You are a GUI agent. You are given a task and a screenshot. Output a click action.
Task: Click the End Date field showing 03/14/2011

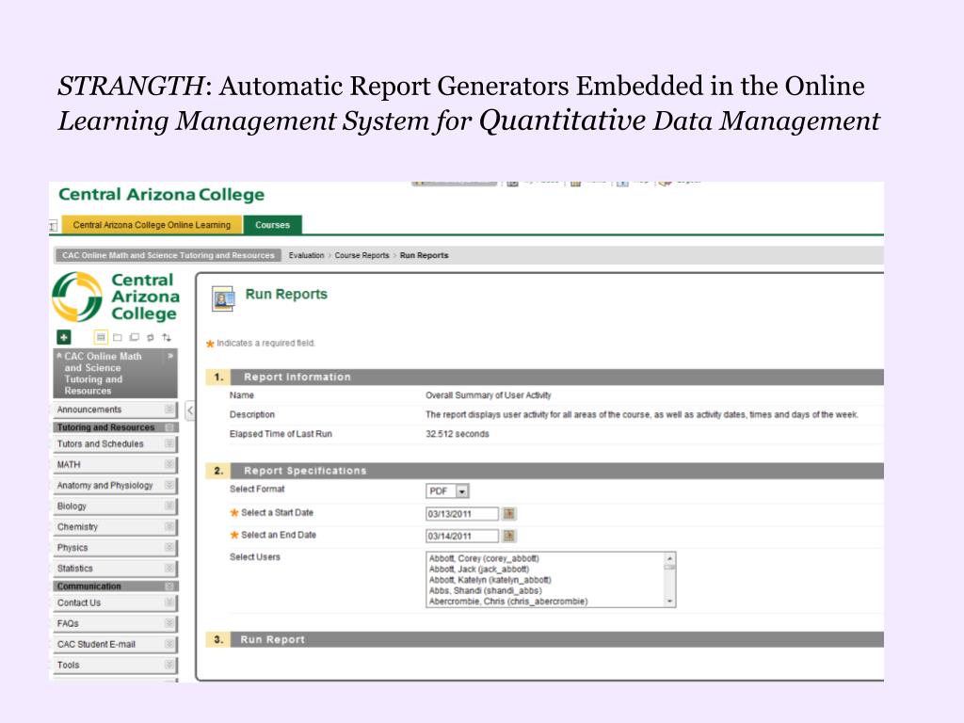[x=461, y=536]
